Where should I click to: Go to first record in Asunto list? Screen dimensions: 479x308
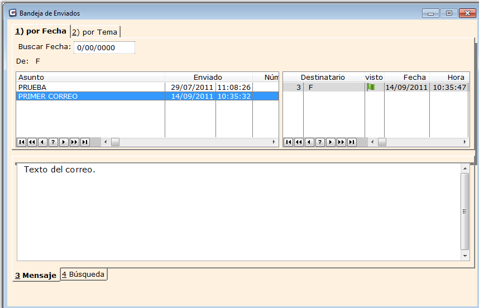click(x=21, y=142)
